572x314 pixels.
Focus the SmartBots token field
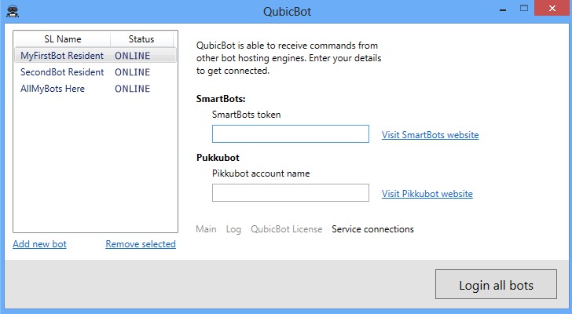[291, 133]
